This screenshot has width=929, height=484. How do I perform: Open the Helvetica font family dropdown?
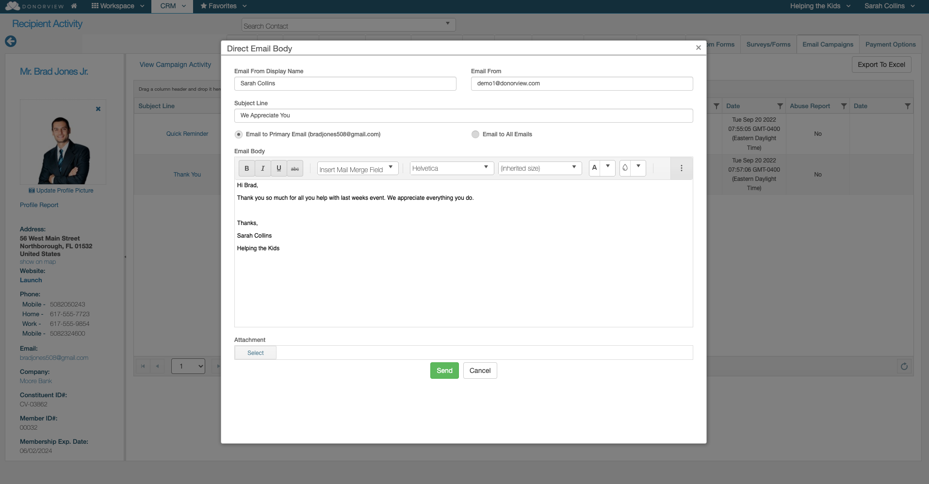[451, 168]
